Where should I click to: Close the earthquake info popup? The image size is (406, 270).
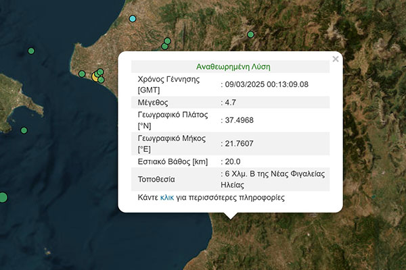336,59
